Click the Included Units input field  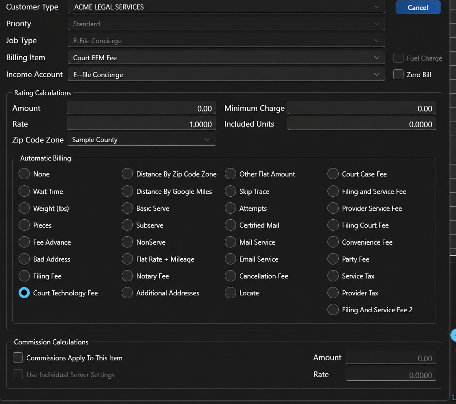pos(362,124)
